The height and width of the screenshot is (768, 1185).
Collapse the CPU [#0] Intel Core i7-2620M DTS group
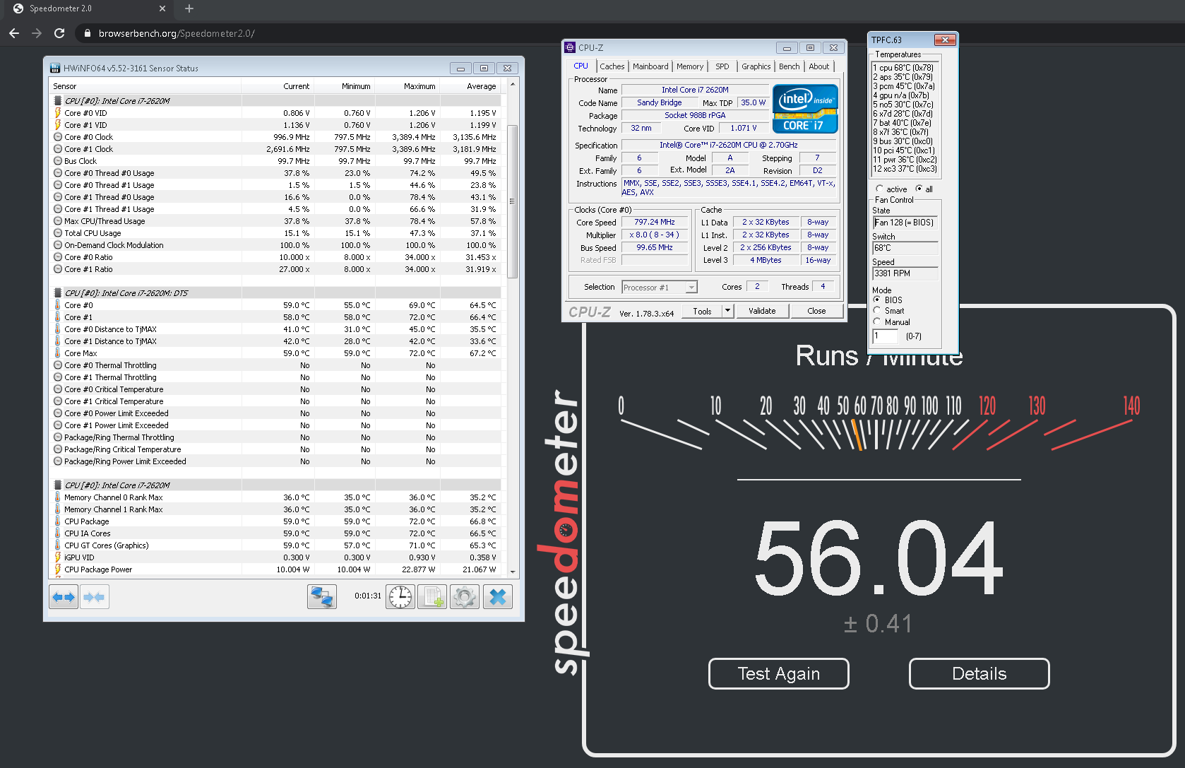[58, 293]
